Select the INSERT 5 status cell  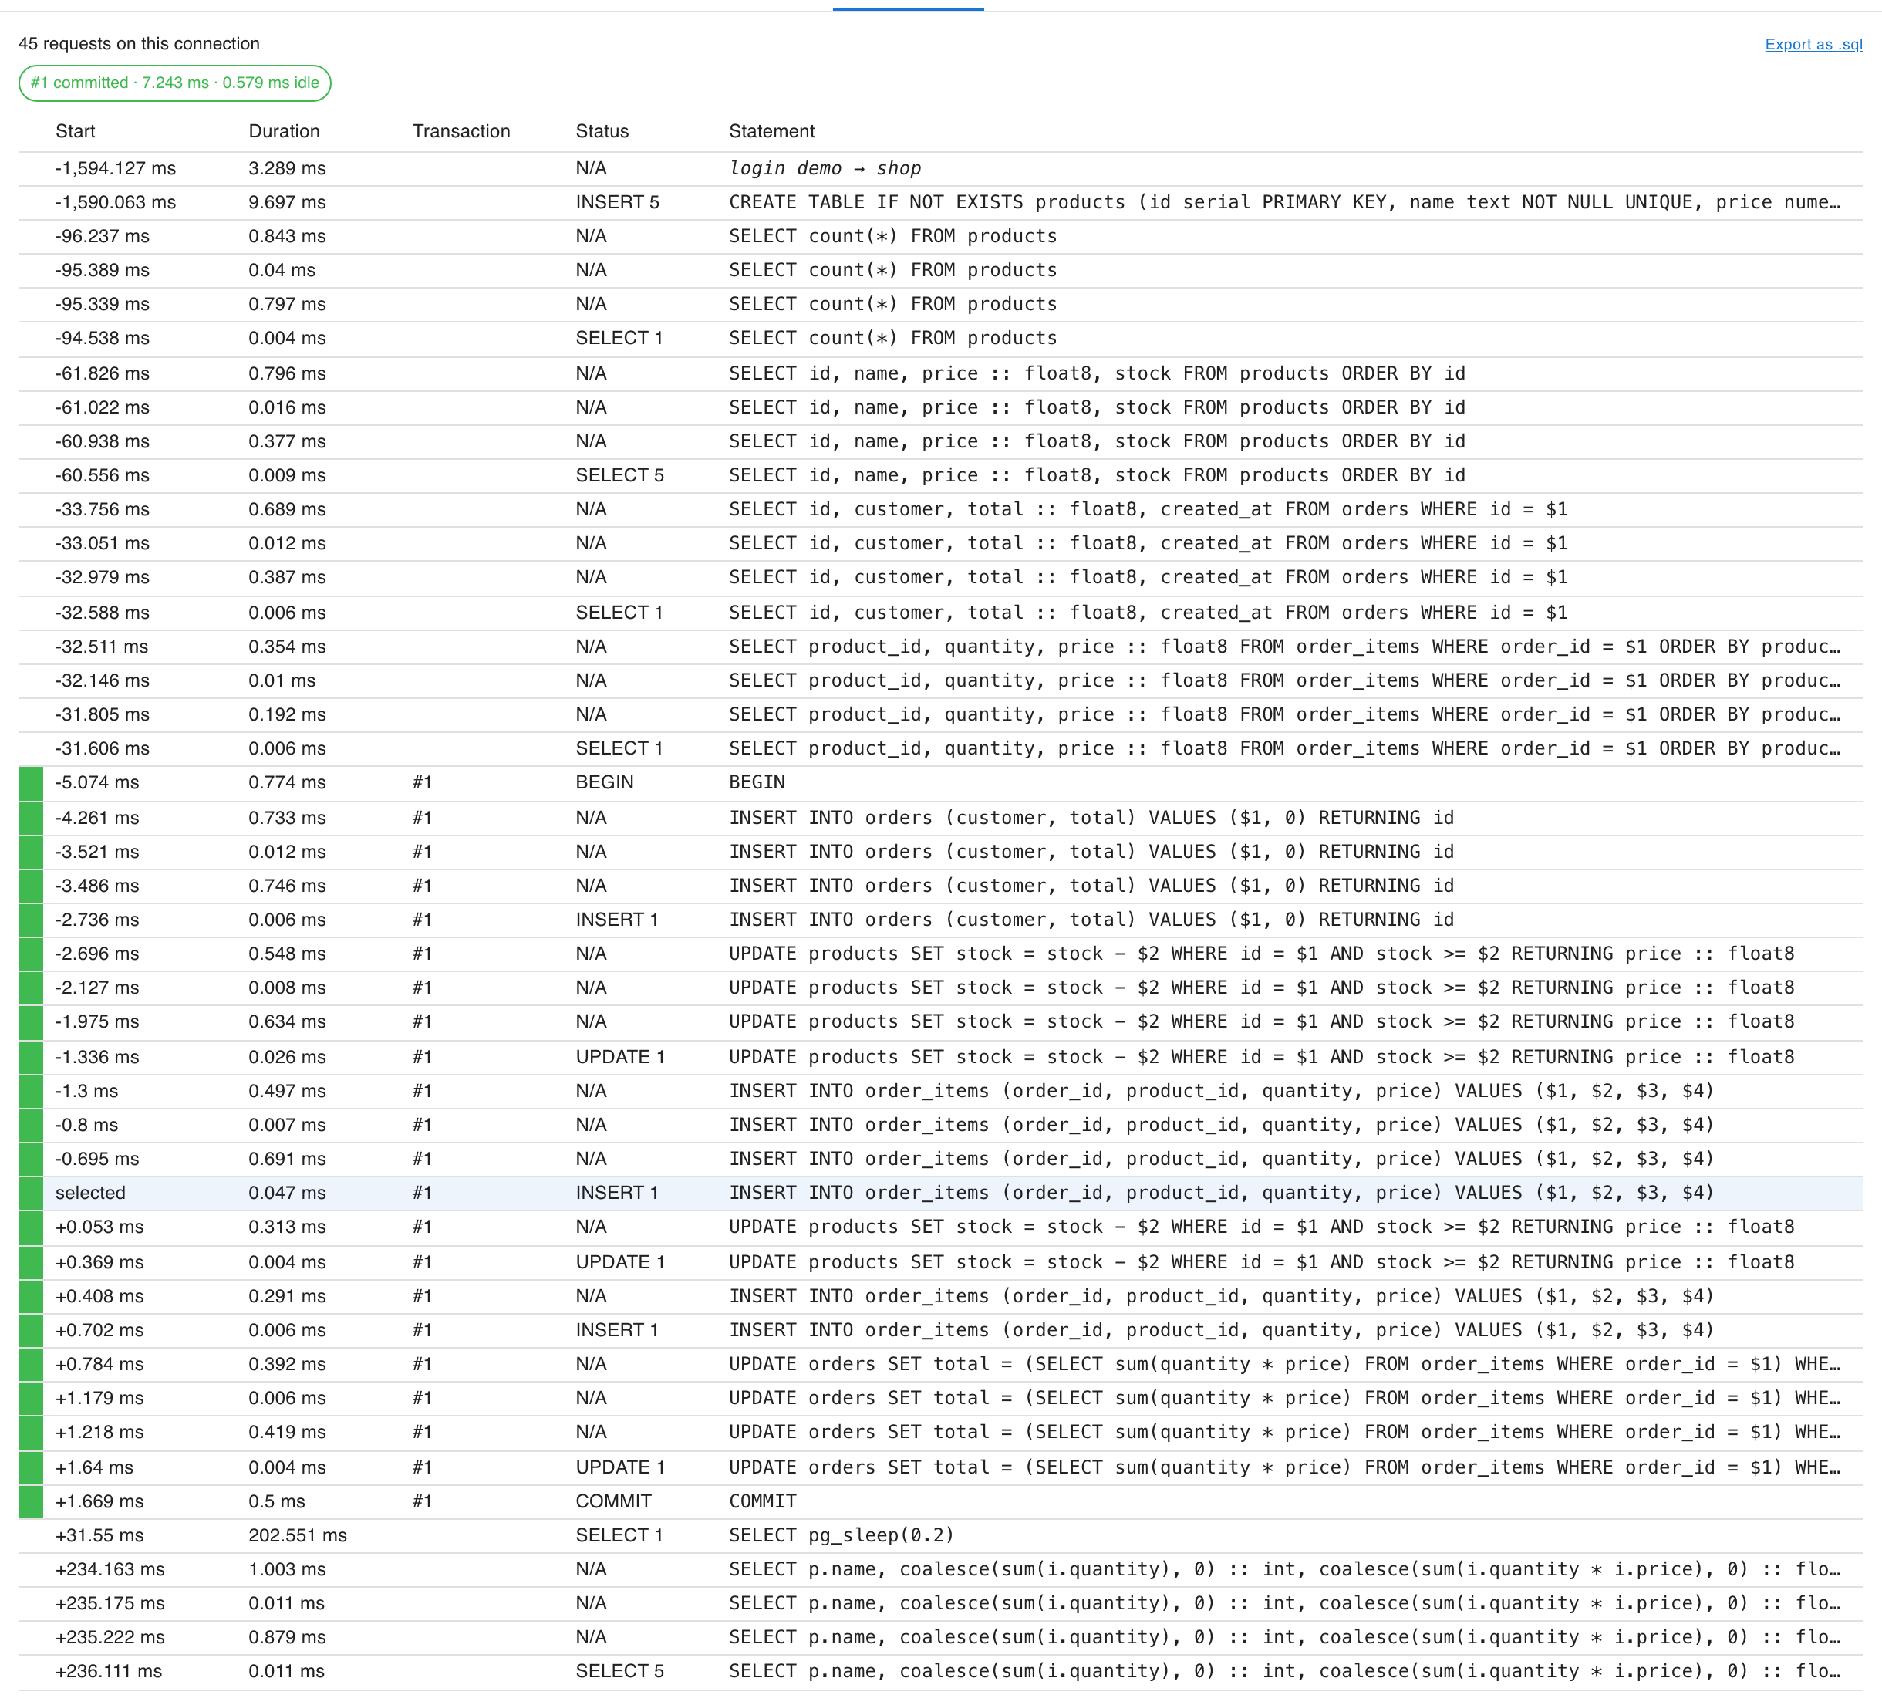[x=617, y=201]
